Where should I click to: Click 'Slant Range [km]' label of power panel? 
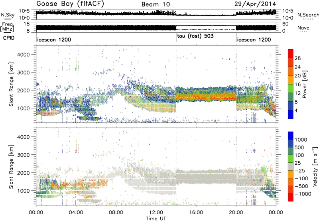[11, 84]
